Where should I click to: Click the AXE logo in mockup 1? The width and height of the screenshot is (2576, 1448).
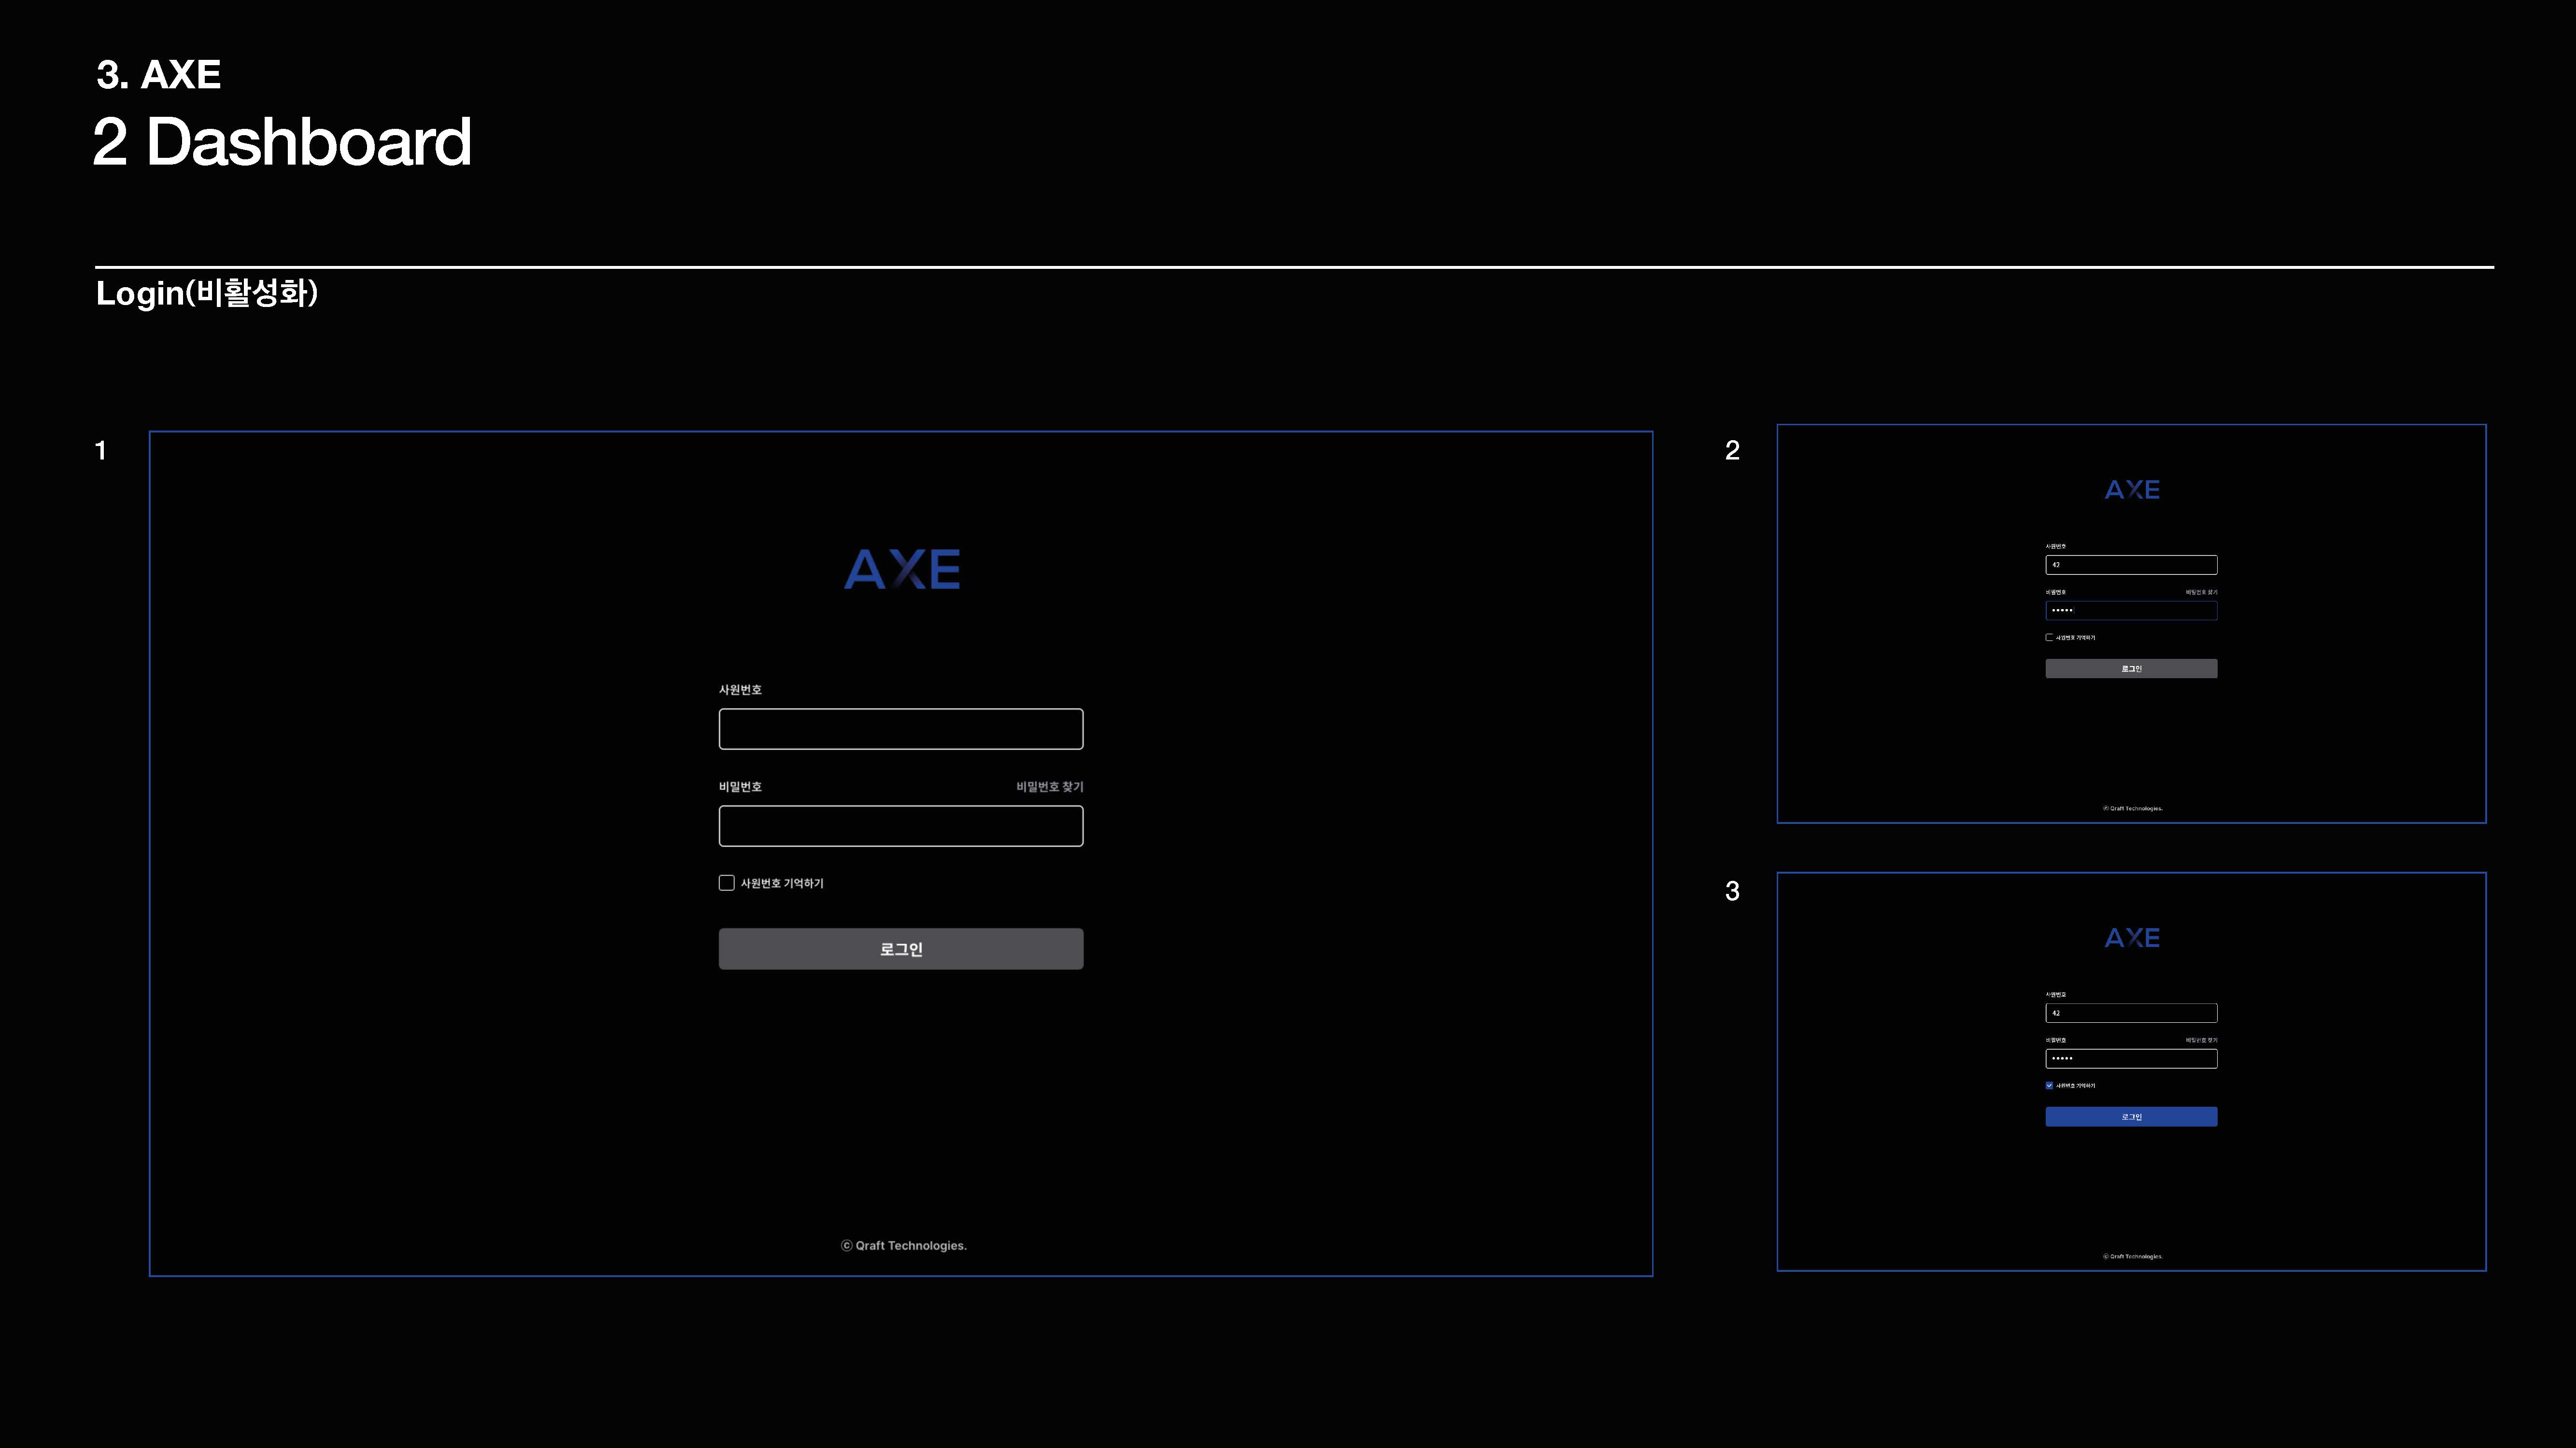coord(902,569)
